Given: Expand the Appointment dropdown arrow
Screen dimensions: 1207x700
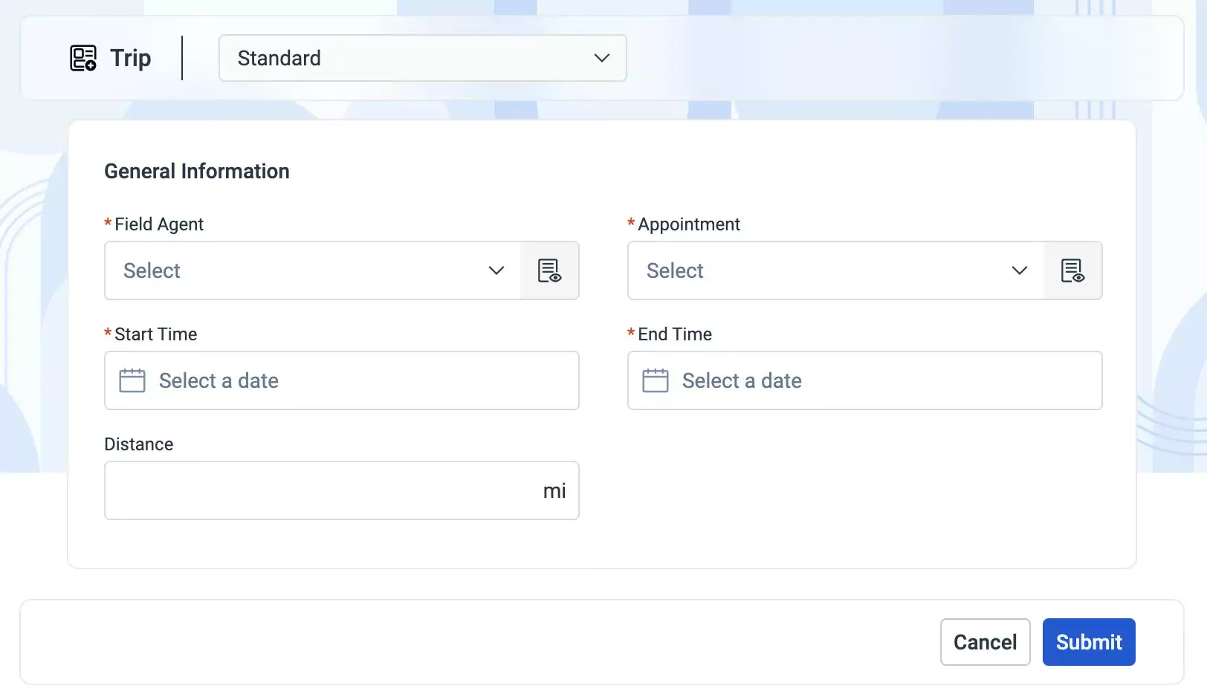Looking at the screenshot, I should (x=1020, y=270).
